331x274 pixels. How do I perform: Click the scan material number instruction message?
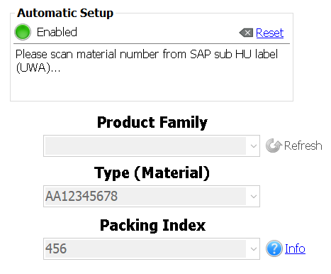click(x=147, y=61)
